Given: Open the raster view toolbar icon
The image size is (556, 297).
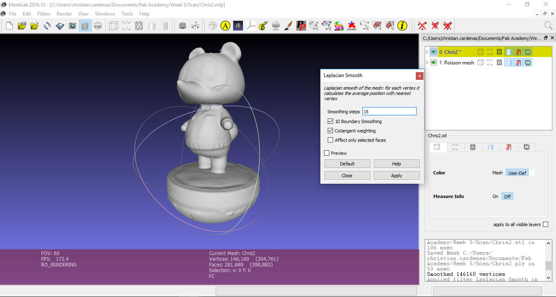Looking at the screenshot, I should click(98, 26).
